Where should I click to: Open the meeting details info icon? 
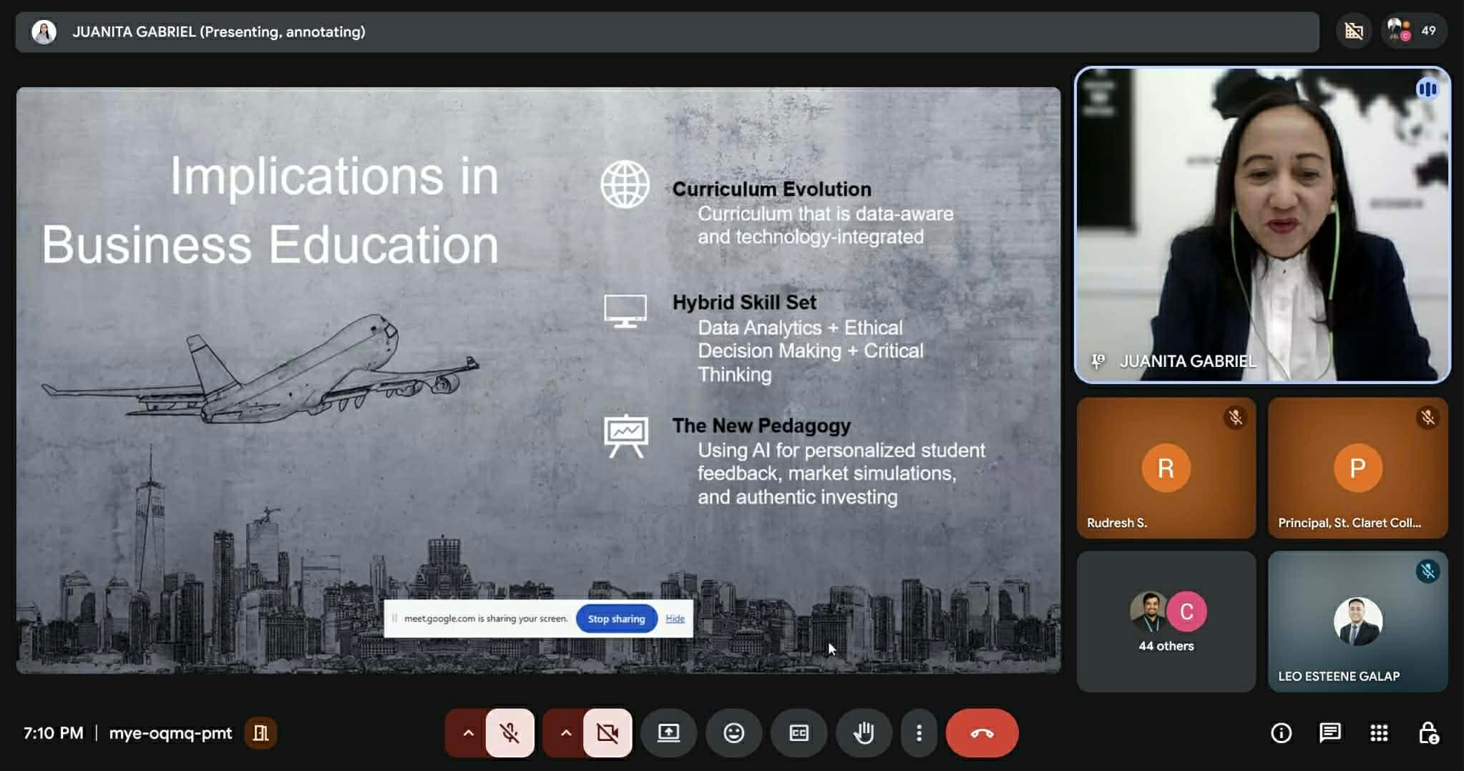click(x=1281, y=733)
